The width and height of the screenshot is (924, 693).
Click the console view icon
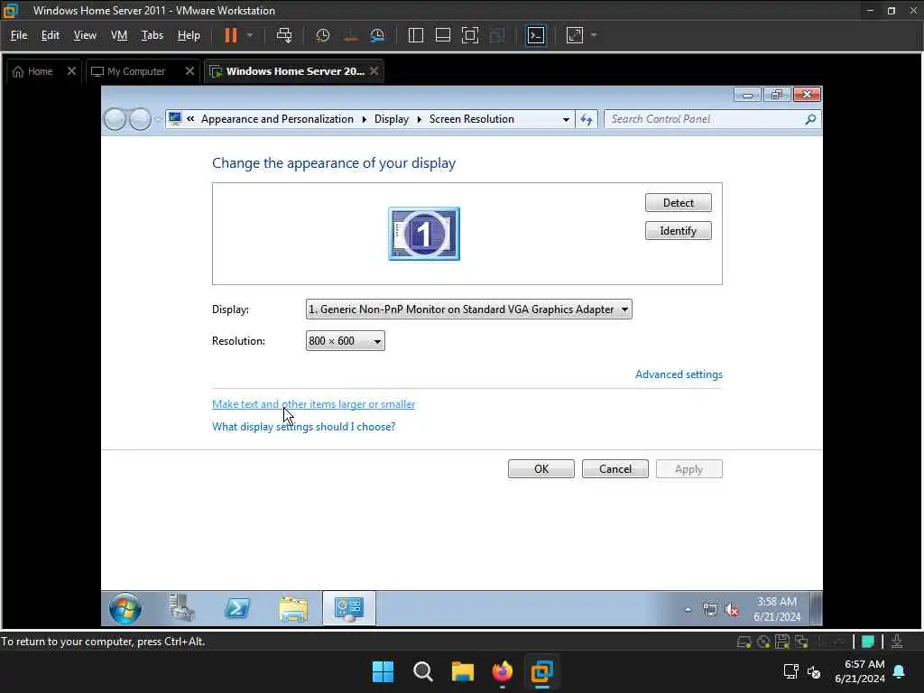[536, 35]
